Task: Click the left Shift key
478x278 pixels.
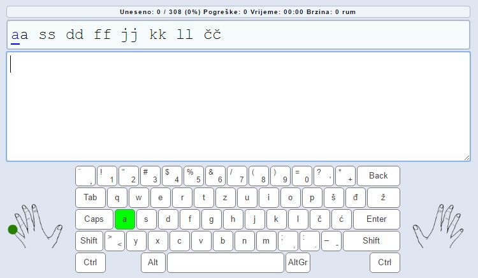Action: click(x=89, y=241)
